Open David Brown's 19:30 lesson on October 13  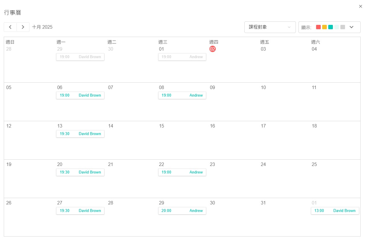[80, 134]
